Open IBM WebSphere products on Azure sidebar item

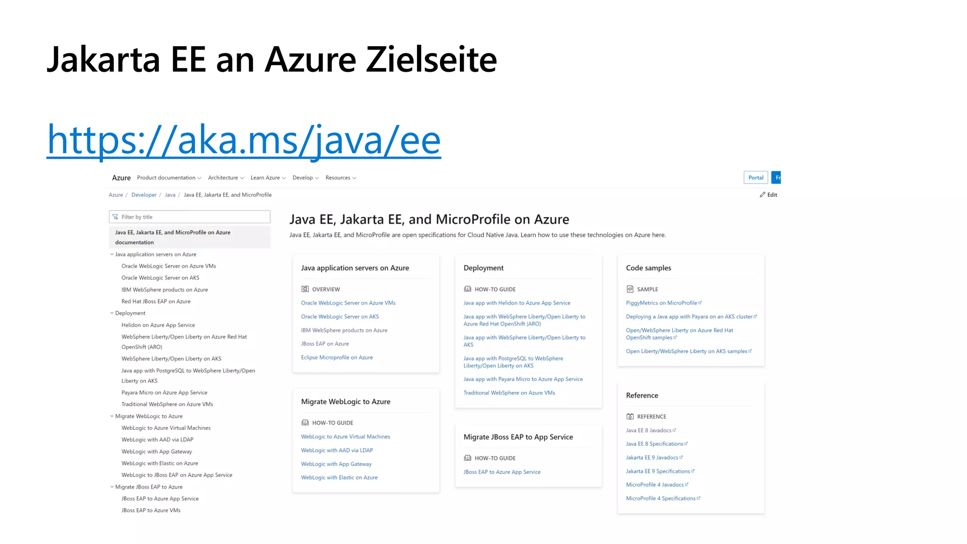point(164,290)
